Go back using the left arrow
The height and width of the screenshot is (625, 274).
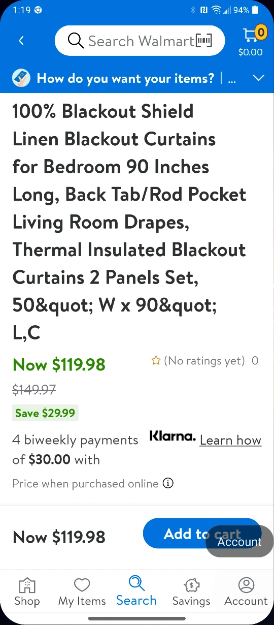(x=21, y=41)
